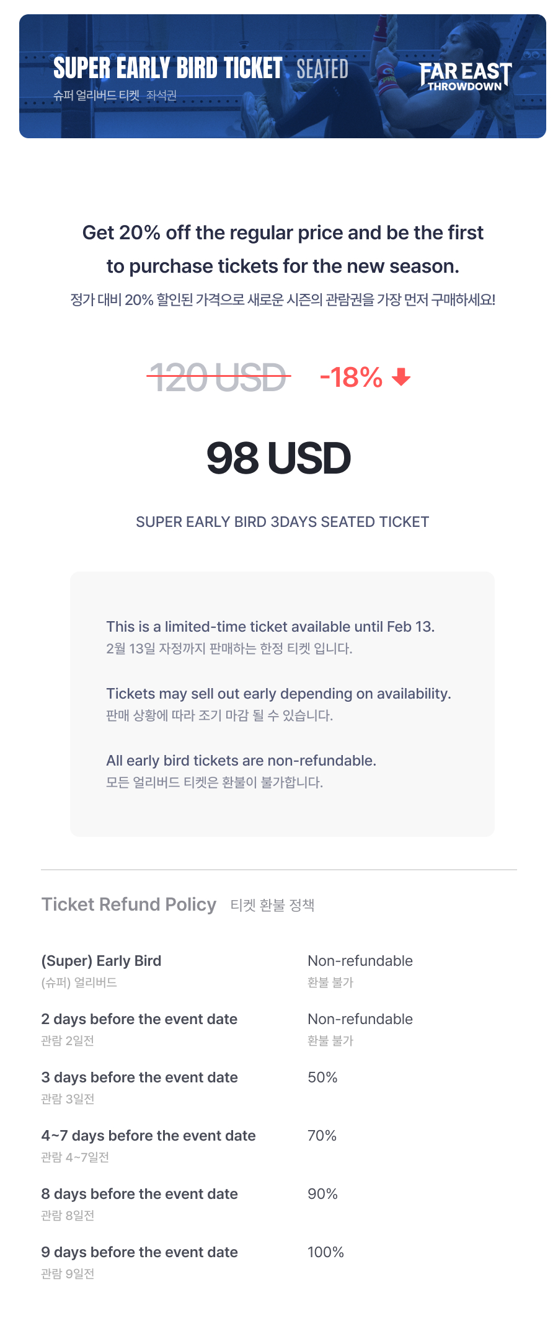558x1339 pixels.
Task: Select the Super Early Bird 3Days Seated Ticket text
Action: (282, 522)
